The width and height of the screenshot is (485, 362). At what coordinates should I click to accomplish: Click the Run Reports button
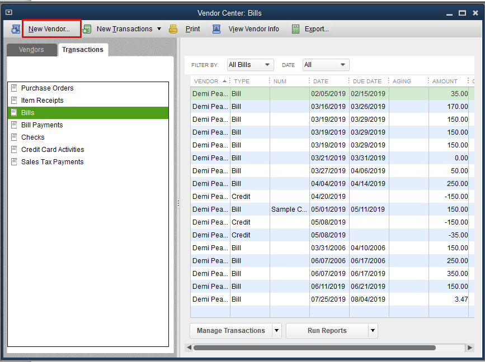327,331
